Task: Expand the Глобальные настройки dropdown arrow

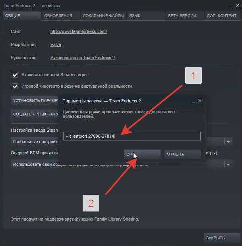Action: click(x=228, y=142)
